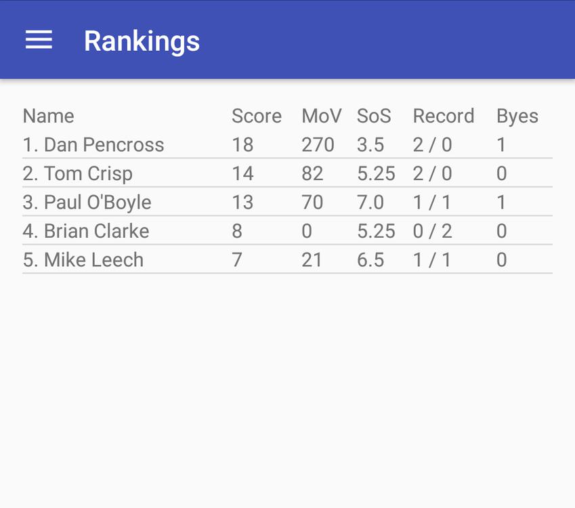The width and height of the screenshot is (575, 508).
Task: Choose Mike Leech from the list
Action: point(83,260)
